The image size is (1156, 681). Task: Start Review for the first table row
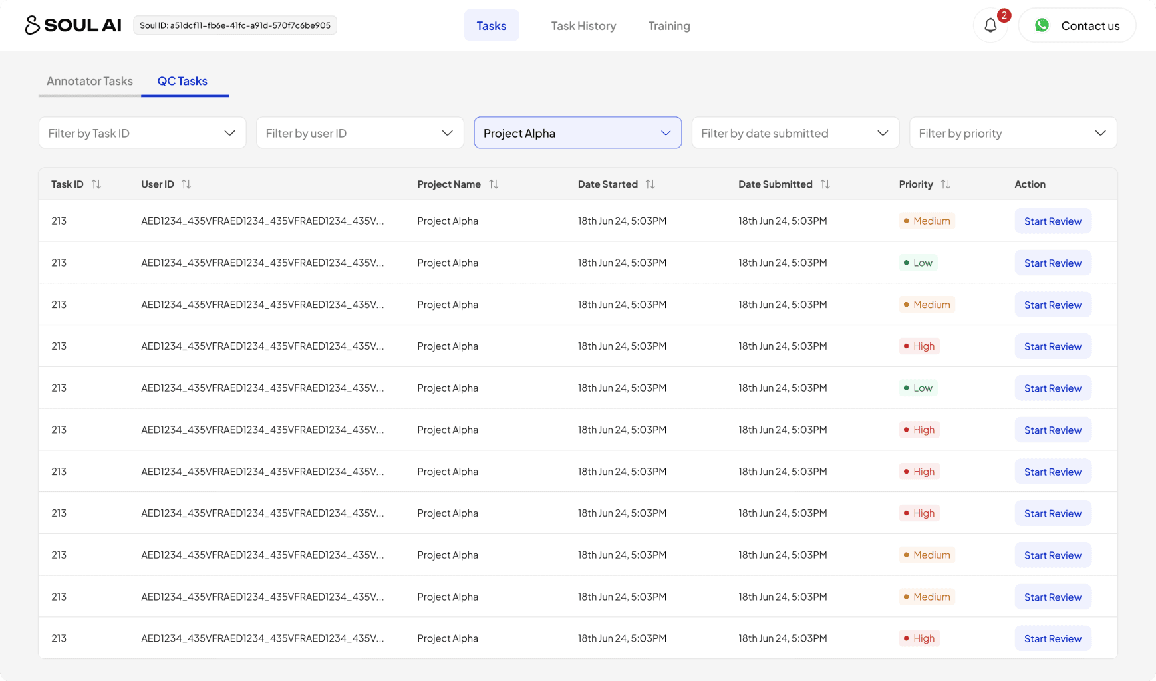(x=1053, y=221)
